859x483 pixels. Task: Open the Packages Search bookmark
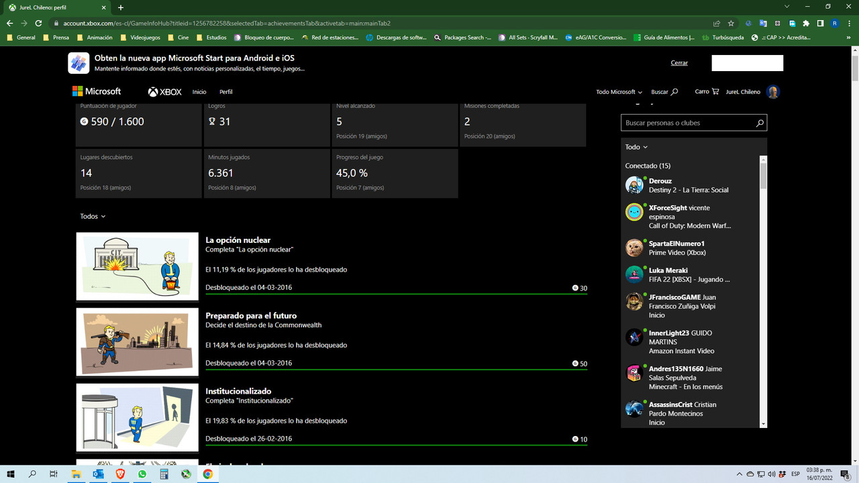(x=462, y=38)
